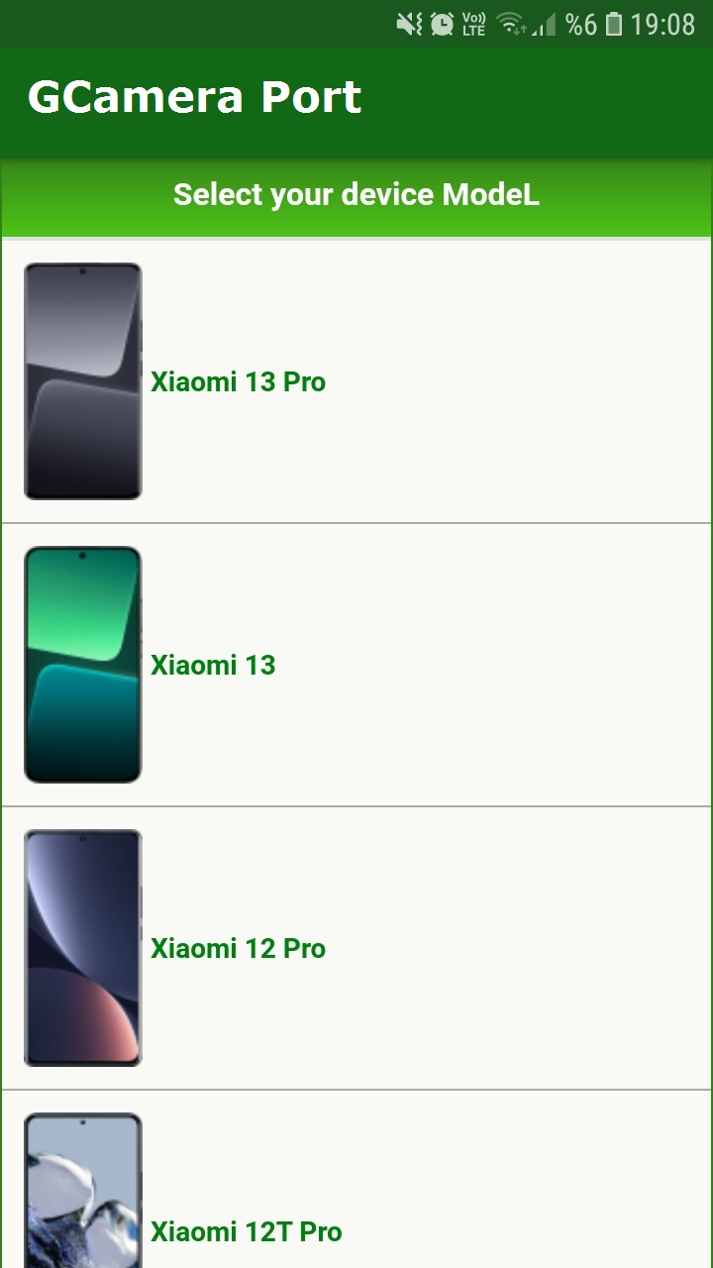Tap the Wi-Fi status icon
The image size is (713, 1268).
coord(511,24)
